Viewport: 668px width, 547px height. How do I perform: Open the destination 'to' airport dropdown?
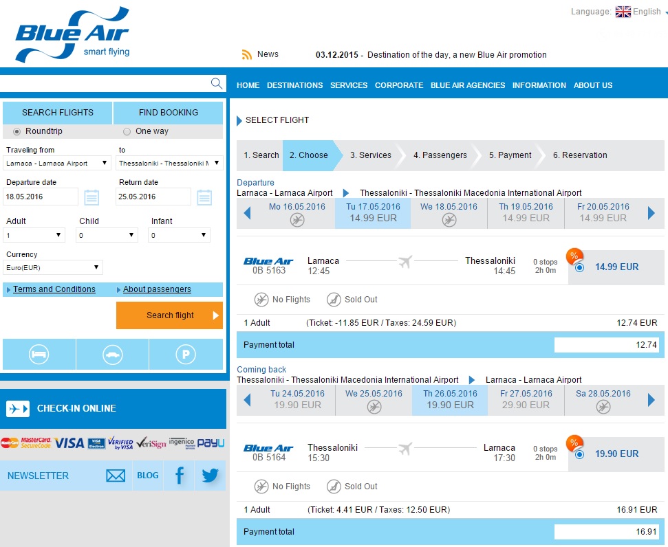169,163
